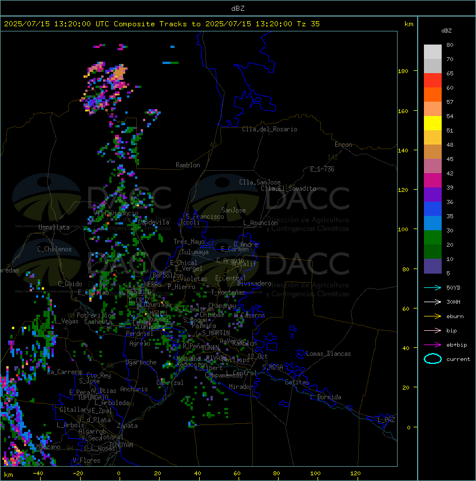Click the C_Guido map label
The width and height of the screenshot is (476, 481).
70,284
